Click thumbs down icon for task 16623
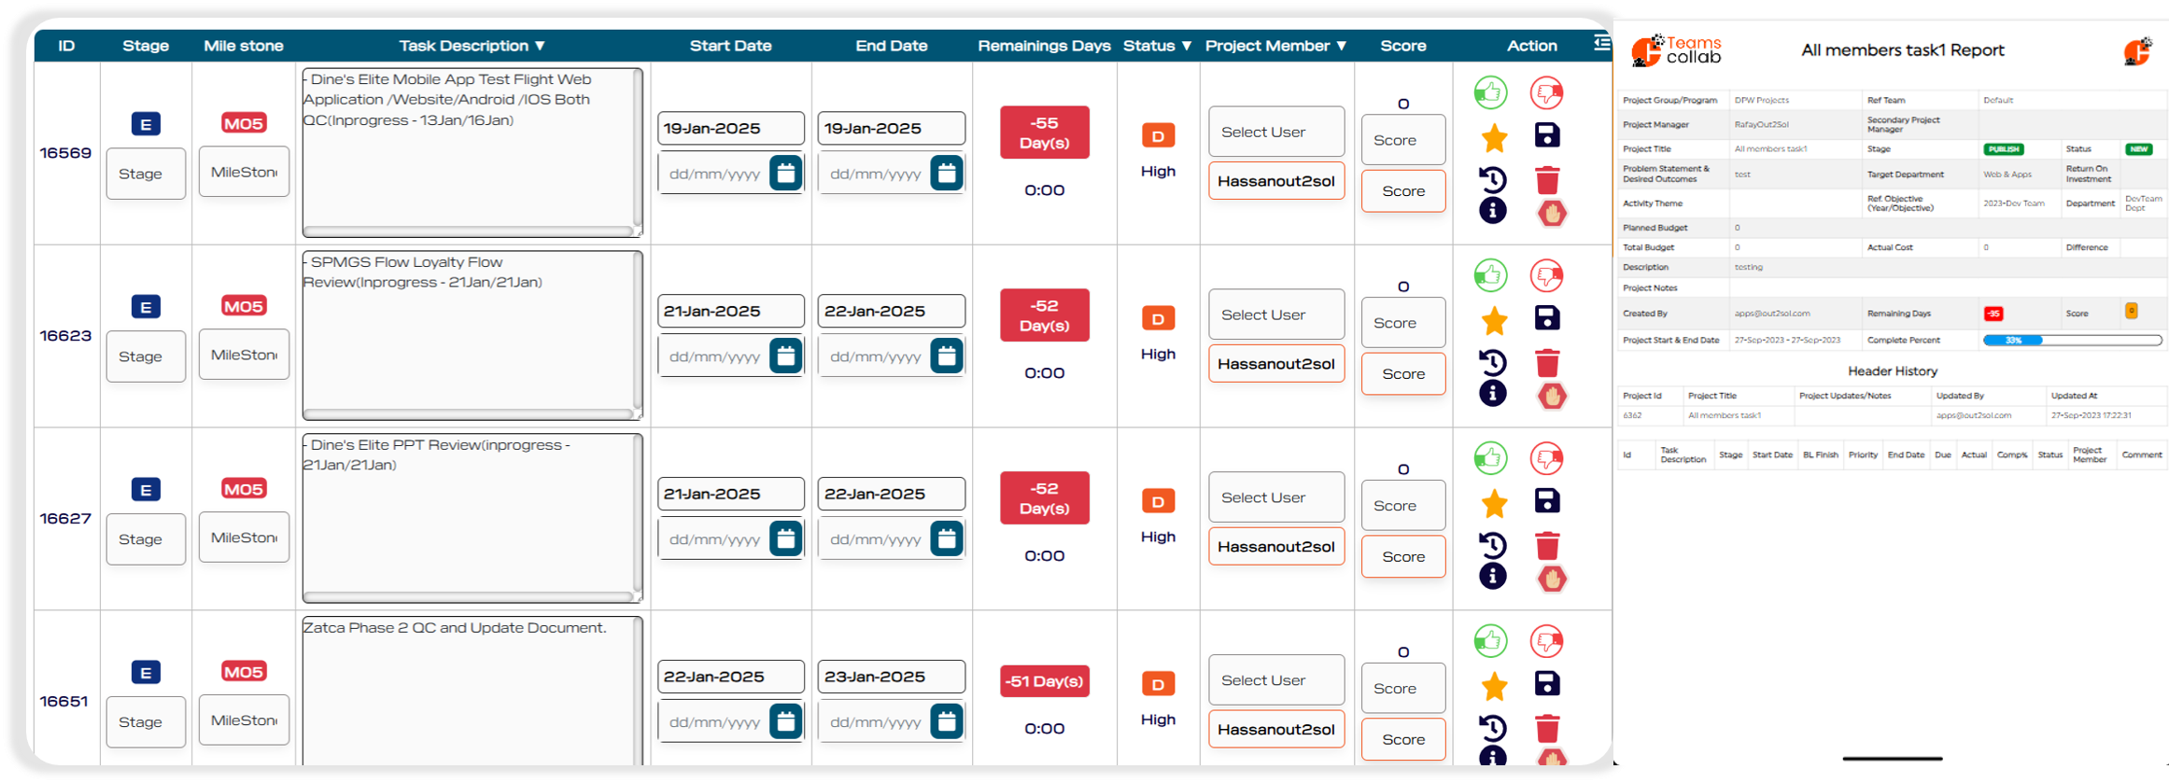2169x783 pixels. click(1547, 276)
